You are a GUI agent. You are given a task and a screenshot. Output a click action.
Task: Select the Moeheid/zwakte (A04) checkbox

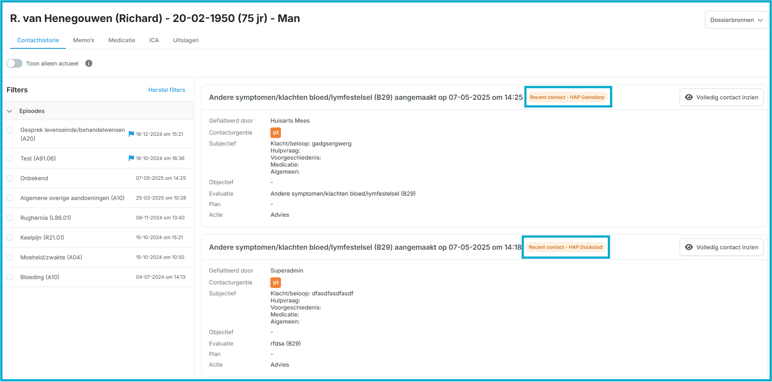[10, 257]
